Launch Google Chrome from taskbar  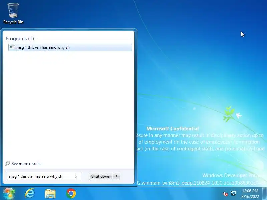tap(71, 193)
